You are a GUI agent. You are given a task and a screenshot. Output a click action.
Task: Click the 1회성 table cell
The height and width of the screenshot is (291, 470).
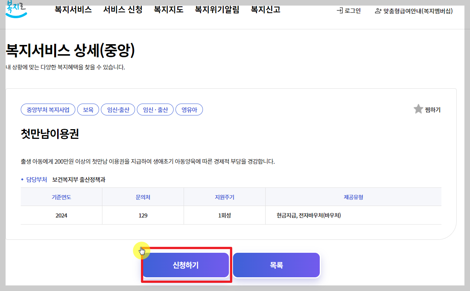(x=224, y=215)
